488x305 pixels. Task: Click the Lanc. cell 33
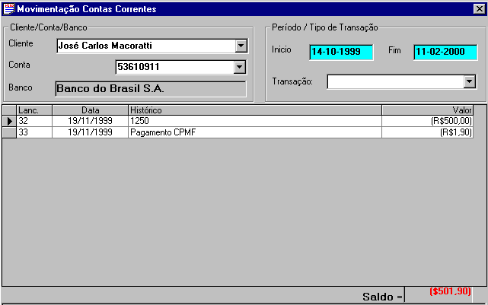tap(34, 132)
